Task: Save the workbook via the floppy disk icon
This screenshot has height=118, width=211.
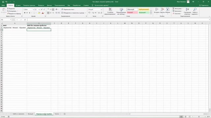Action: 3,2
